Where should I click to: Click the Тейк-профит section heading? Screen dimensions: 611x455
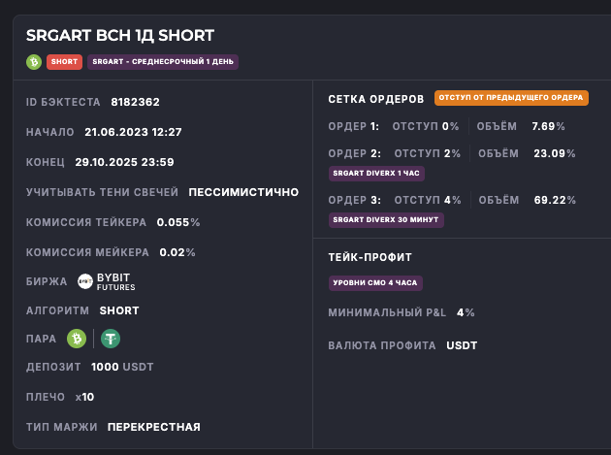[370, 257]
